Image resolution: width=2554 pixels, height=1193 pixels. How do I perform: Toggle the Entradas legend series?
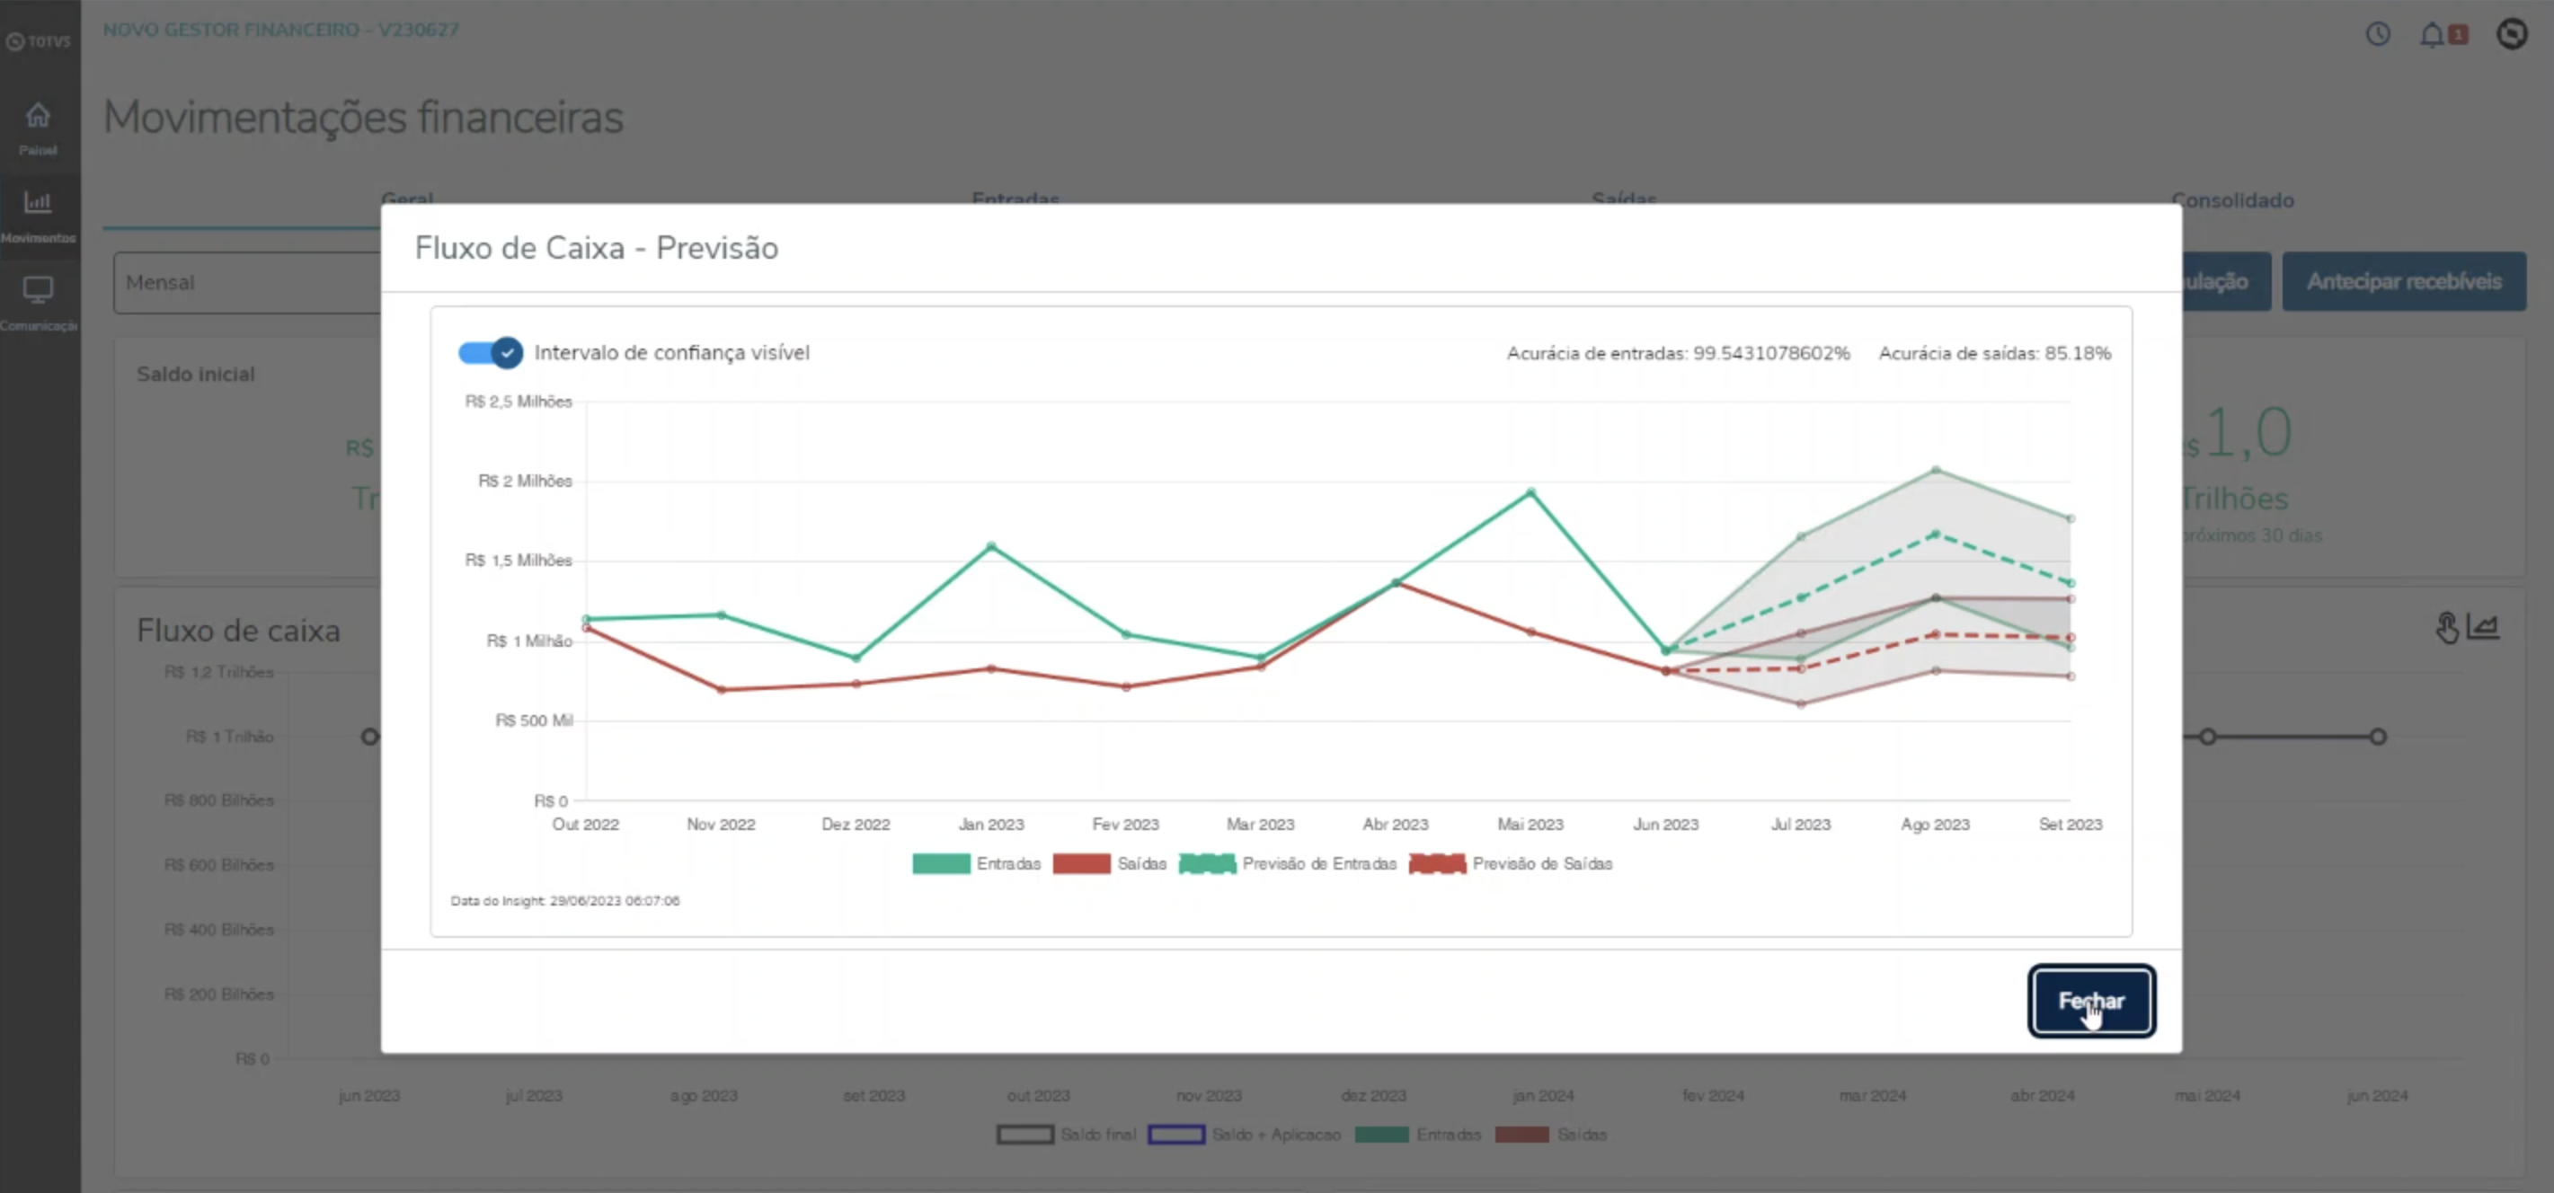click(x=941, y=864)
